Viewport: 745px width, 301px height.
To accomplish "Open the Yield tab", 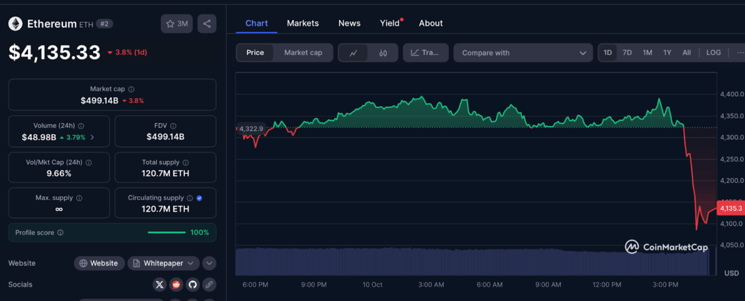I will [390, 23].
